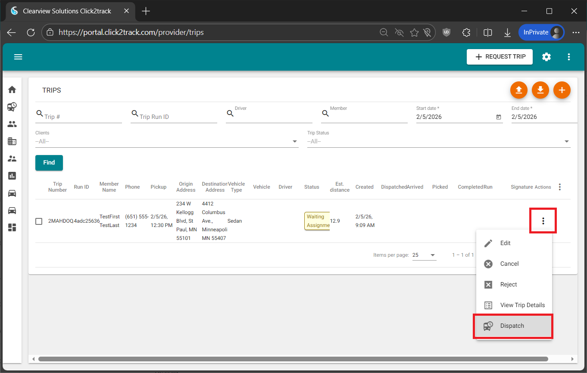The height and width of the screenshot is (373, 587).
Task: Click the orange download button
Action: [540, 90]
